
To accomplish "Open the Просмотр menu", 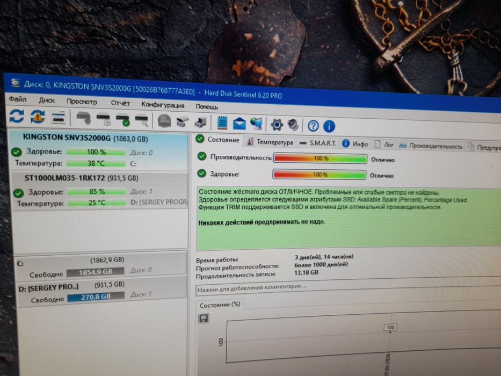I will 82,102.
